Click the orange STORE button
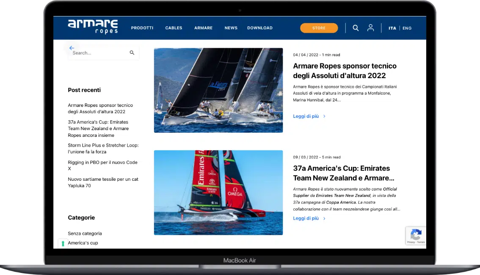The height and width of the screenshot is (275, 480). (x=319, y=28)
